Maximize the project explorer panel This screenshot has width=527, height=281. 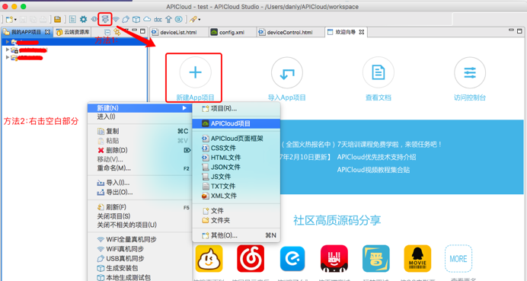point(143,31)
